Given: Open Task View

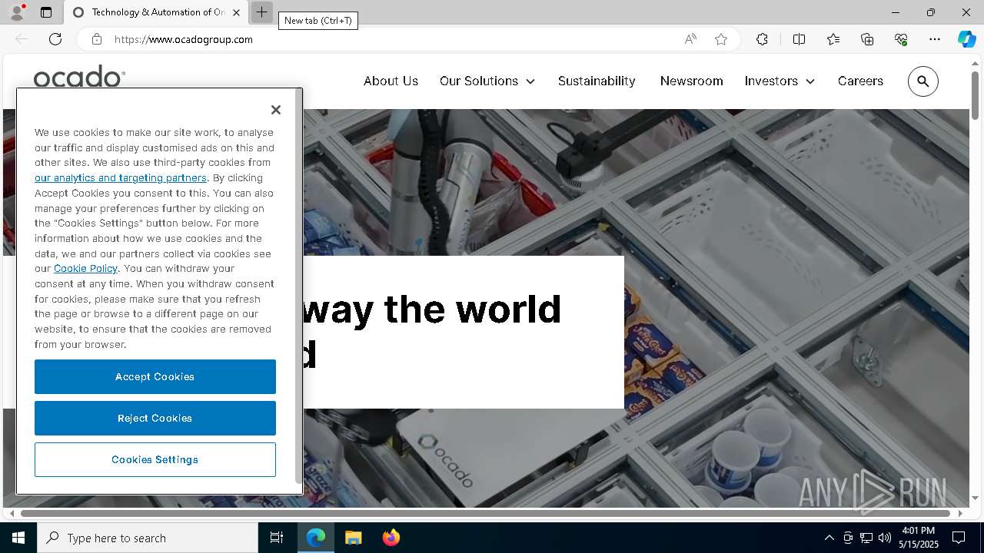Looking at the screenshot, I should [277, 538].
